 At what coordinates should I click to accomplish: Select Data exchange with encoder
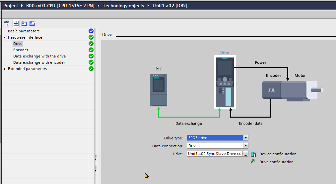click(x=39, y=62)
